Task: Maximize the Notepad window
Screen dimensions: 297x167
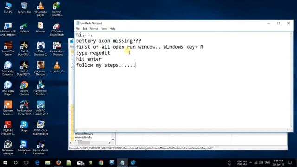Action: pos(278,23)
